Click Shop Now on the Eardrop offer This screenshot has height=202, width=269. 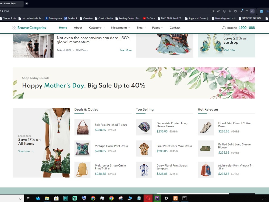231,50
